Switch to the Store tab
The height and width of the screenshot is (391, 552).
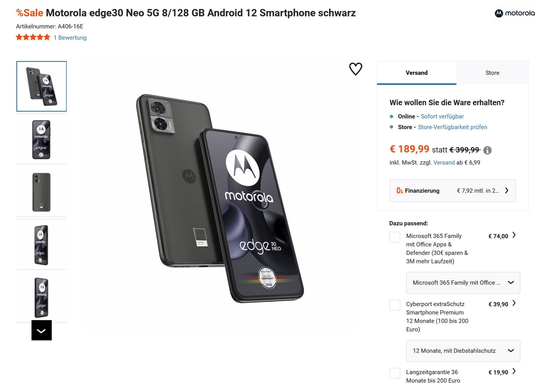pos(492,73)
